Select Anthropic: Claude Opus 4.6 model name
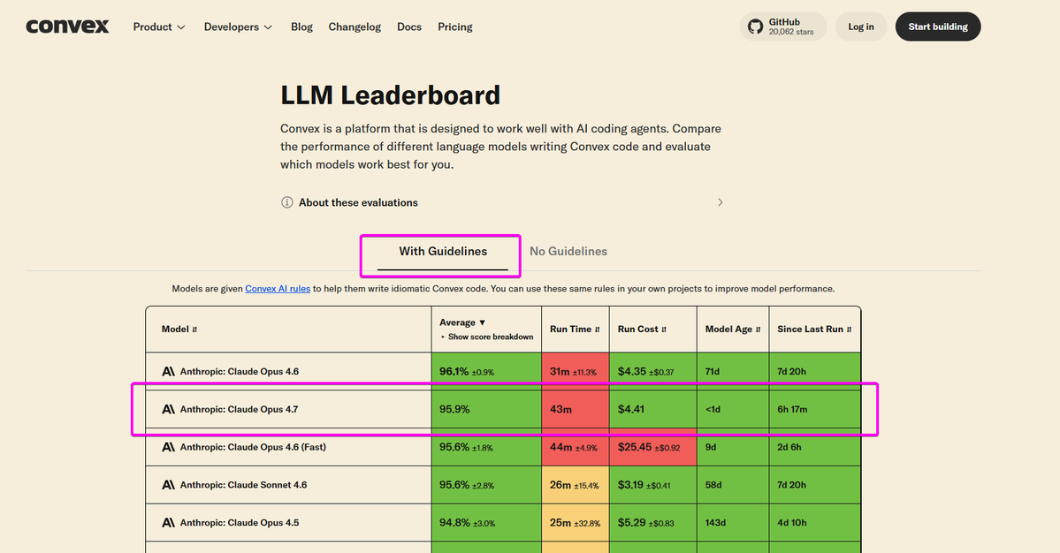This screenshot has height=553, width=1060. (240, 371)
